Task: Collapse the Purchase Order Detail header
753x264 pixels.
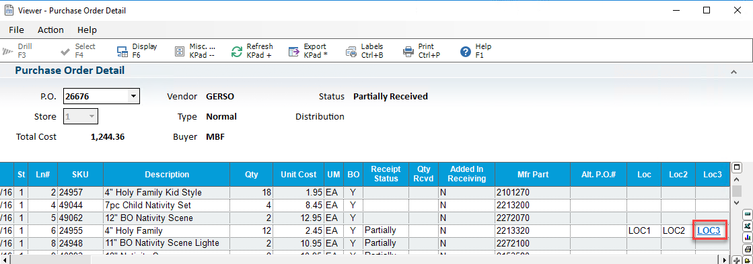Action: pyautogui.click(x=733, y=72)
